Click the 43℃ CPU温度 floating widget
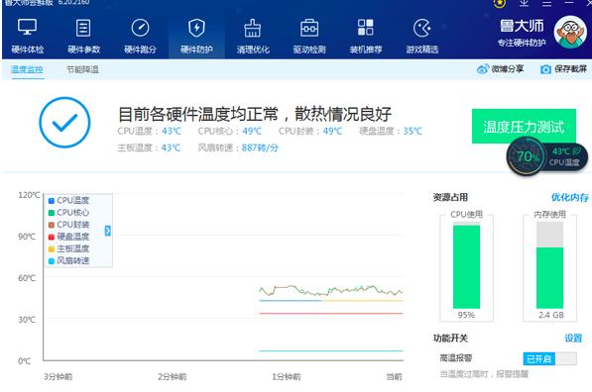Image resolution: width=592 pixels, height=392 pixels. pos(565,156)
